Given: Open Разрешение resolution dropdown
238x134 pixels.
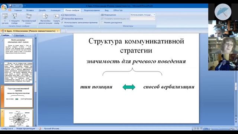Looking at the screenshot, I should pyautogui.click(x=143, y=15).
